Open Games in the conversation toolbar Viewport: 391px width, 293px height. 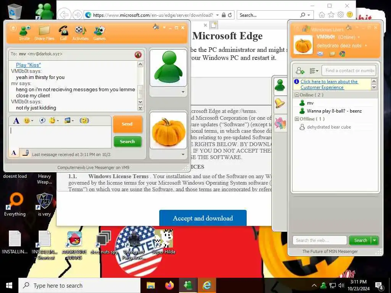[x=100, y=33]
